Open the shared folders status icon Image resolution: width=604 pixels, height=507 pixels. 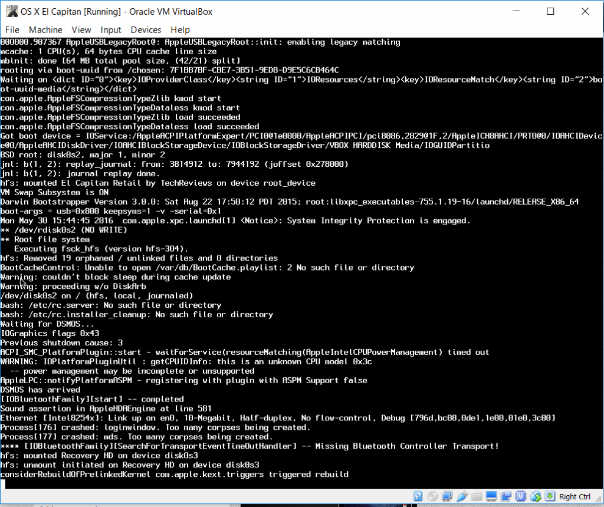point(478,496)
